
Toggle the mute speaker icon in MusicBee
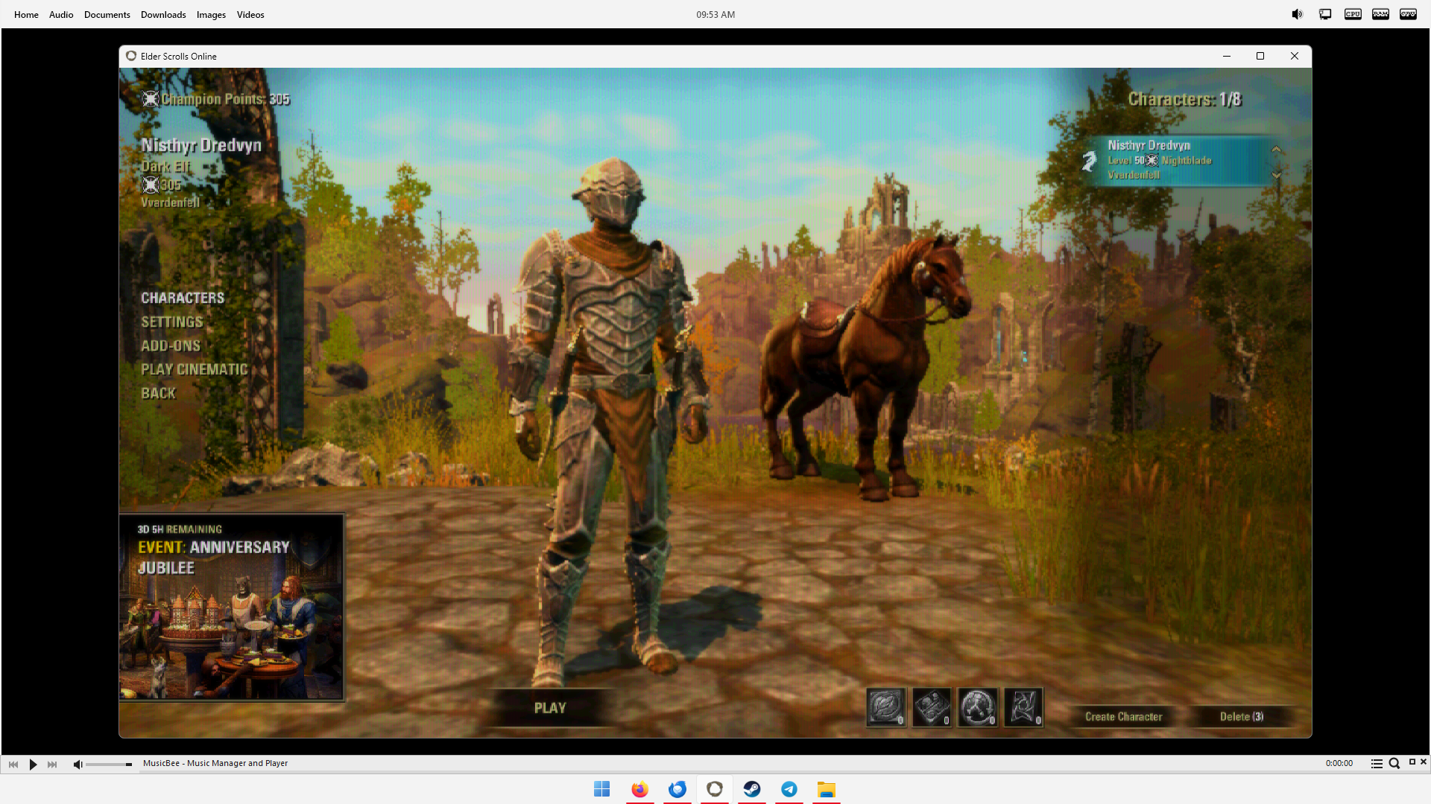[x=78, y=764]
